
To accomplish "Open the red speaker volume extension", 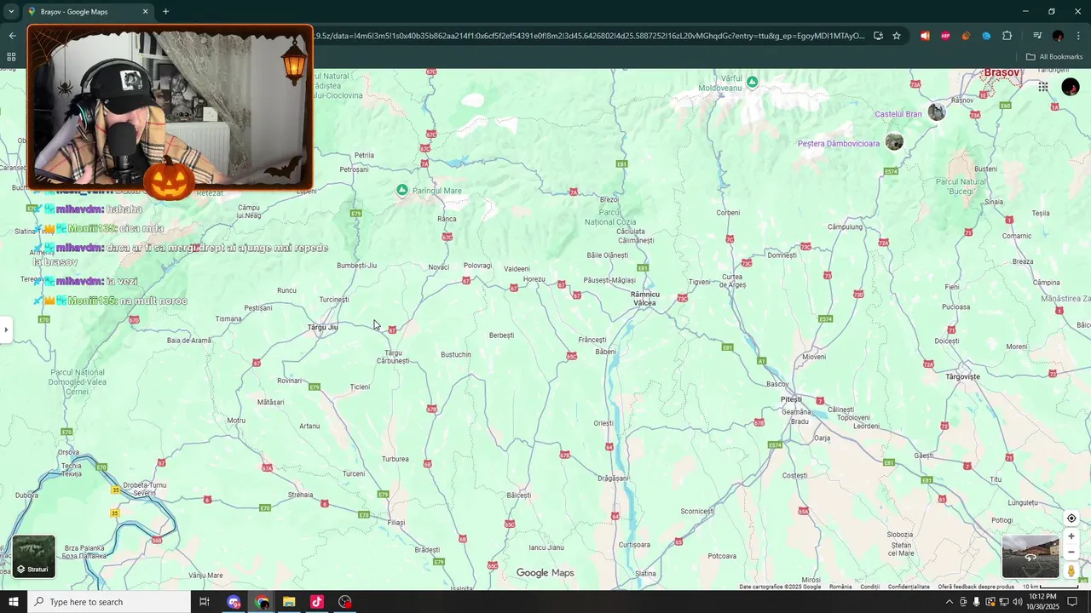I will (x=925, y=36).
